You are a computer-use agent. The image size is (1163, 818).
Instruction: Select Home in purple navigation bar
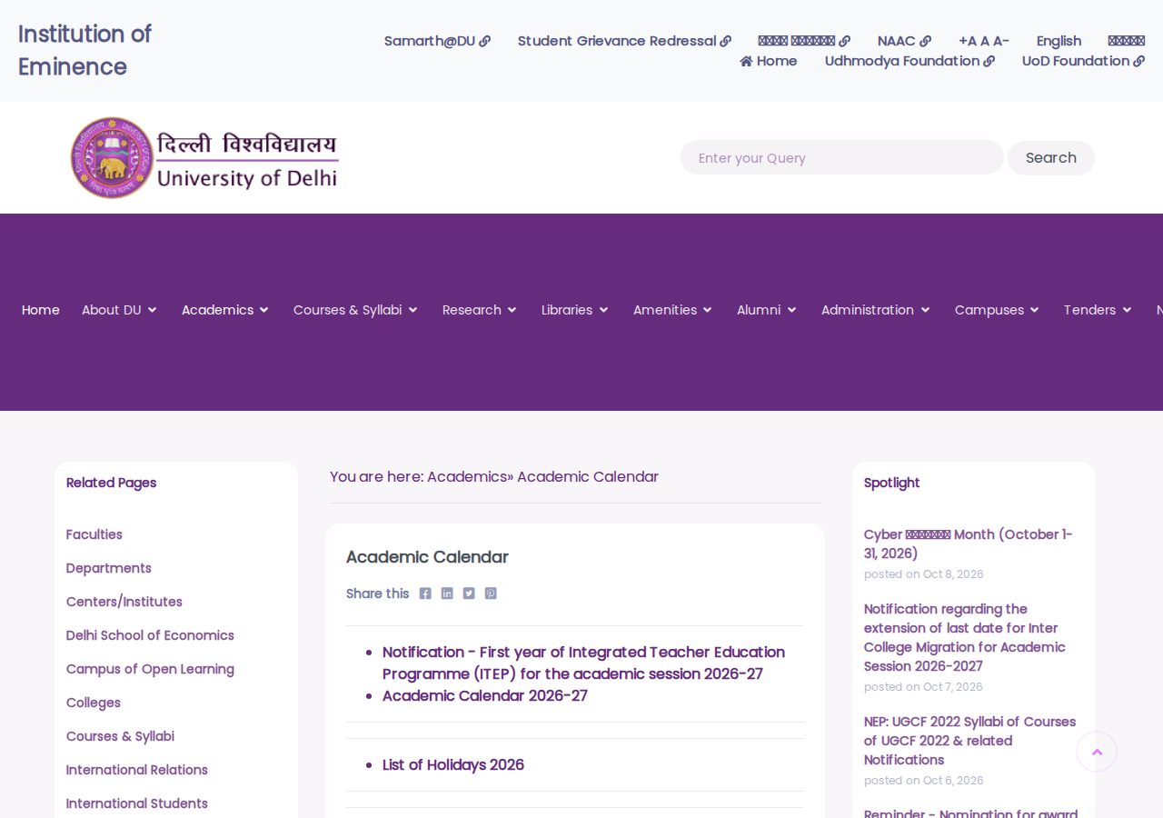pos(41,310)
